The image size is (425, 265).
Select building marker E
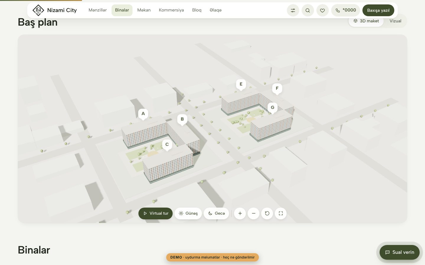click(x=241, y=85)
